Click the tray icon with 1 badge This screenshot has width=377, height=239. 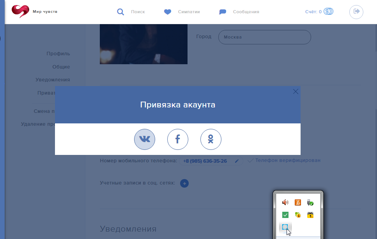pyautogui.click(x=297, y=215)
